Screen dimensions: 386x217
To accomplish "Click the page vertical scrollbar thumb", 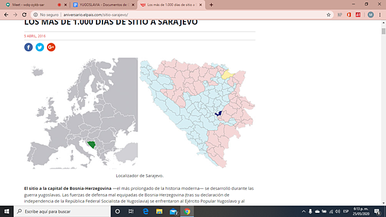I will (x=384, y=31).
